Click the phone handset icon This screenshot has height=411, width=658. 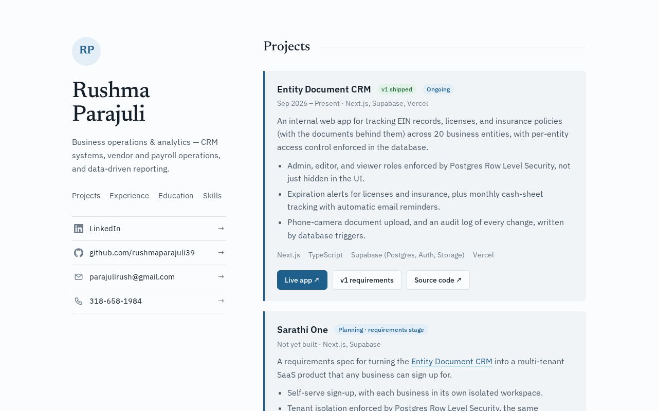click(x=79, y=301)
